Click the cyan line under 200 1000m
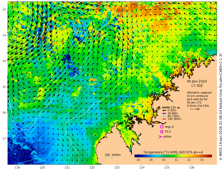 109,157
